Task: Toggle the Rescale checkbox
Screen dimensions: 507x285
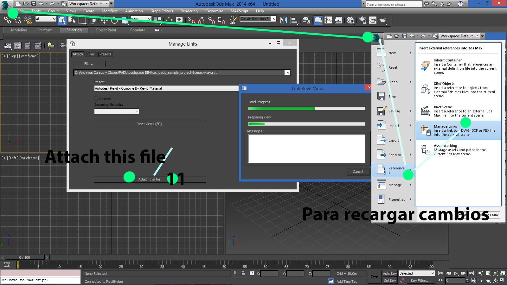Action: [96, 99]
